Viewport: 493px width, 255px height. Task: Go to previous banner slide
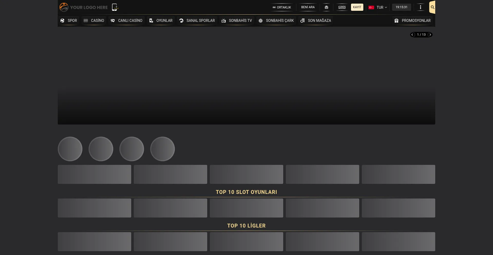412,35
